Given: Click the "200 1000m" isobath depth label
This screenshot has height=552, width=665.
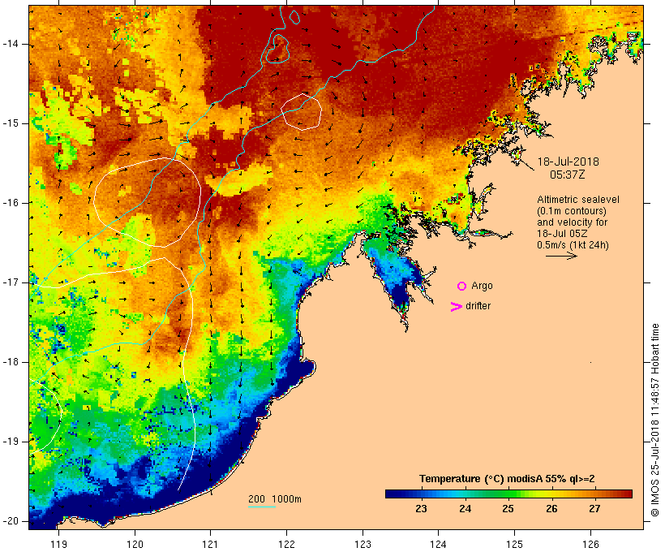Looking at the screenshot, I should [x=275, y=499].
